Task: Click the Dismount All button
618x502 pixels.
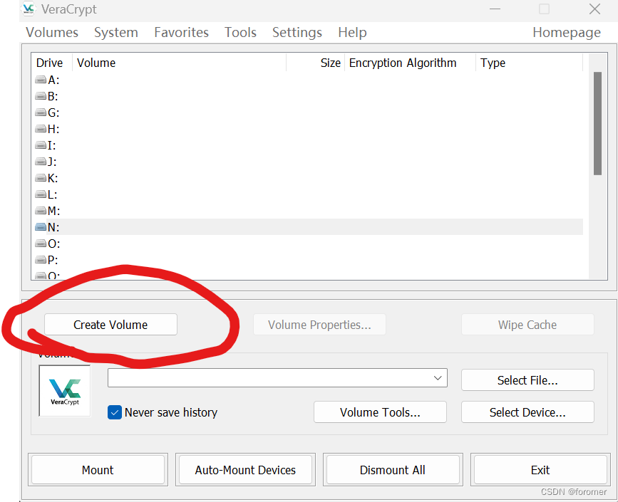Action: click(x=393, y=470)
